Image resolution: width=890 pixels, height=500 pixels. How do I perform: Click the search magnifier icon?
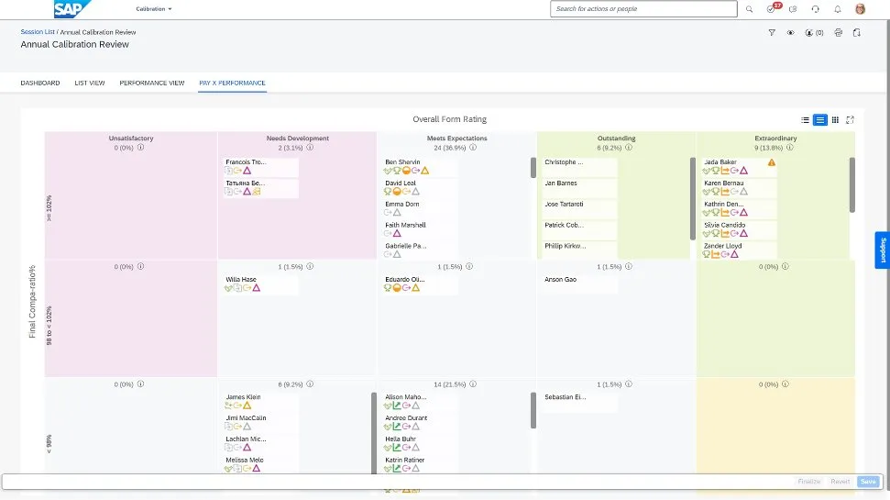pos(749,9)
